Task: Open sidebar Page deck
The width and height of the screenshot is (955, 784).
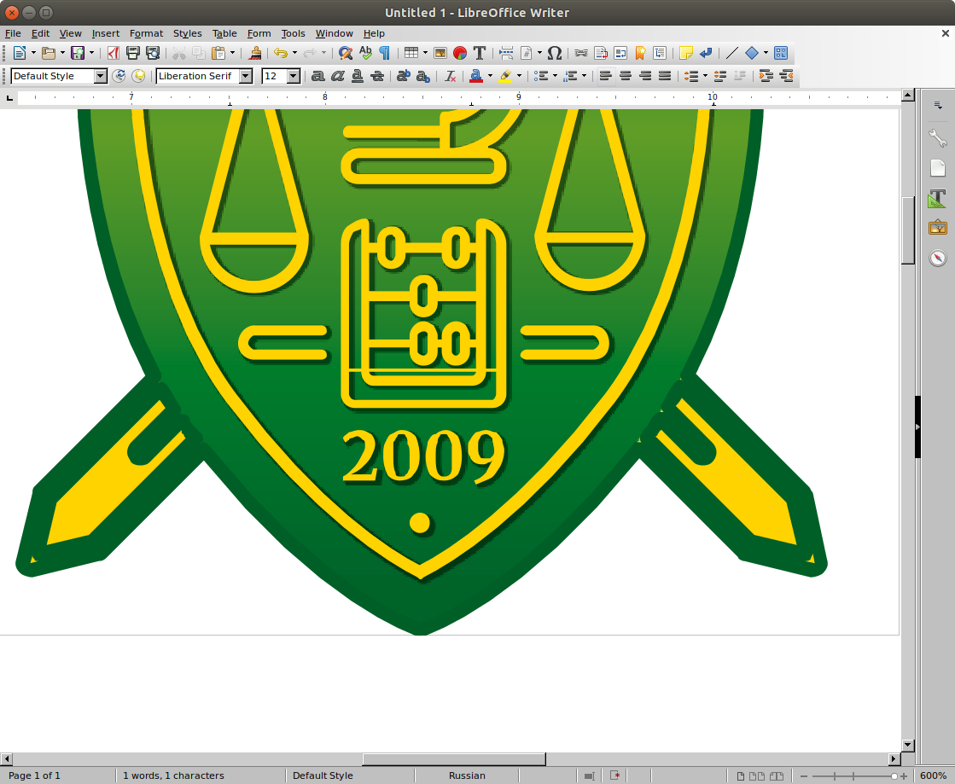Action: [938, 168]
